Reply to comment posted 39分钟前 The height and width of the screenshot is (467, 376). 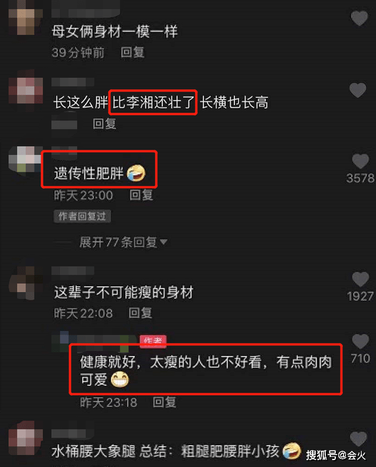[x=132, y=53]
